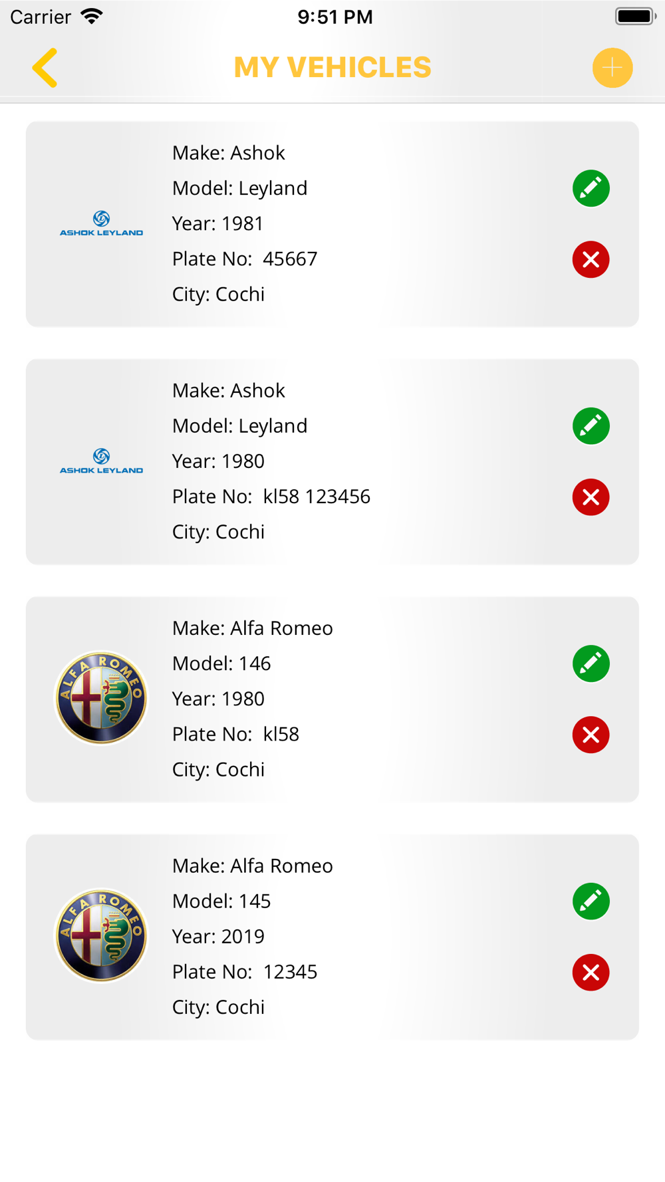This screenshot has width=665, height=1182.
Task: Delete the Alfa Romeo 145 vehicle
Action: pos(591,972)
